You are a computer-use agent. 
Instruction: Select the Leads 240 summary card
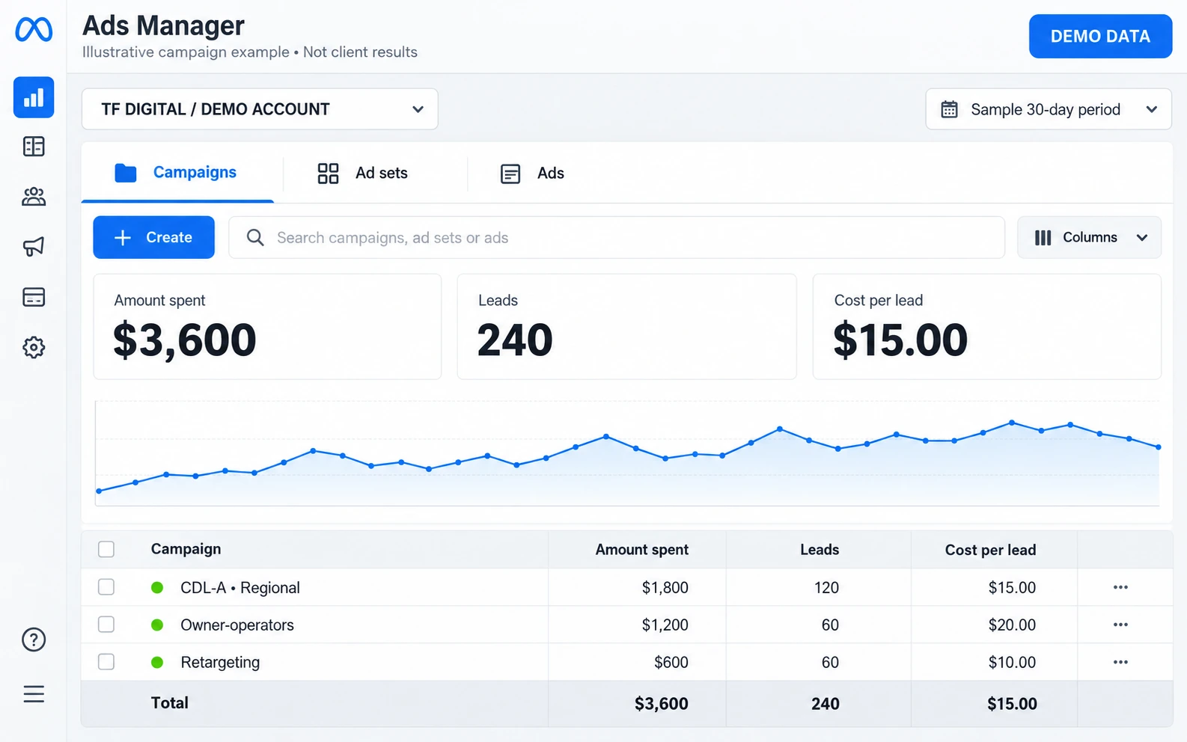click(x=626, y=326)
